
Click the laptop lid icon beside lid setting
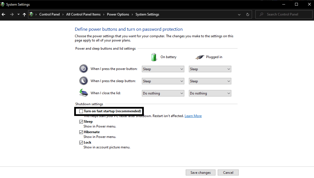83,93
